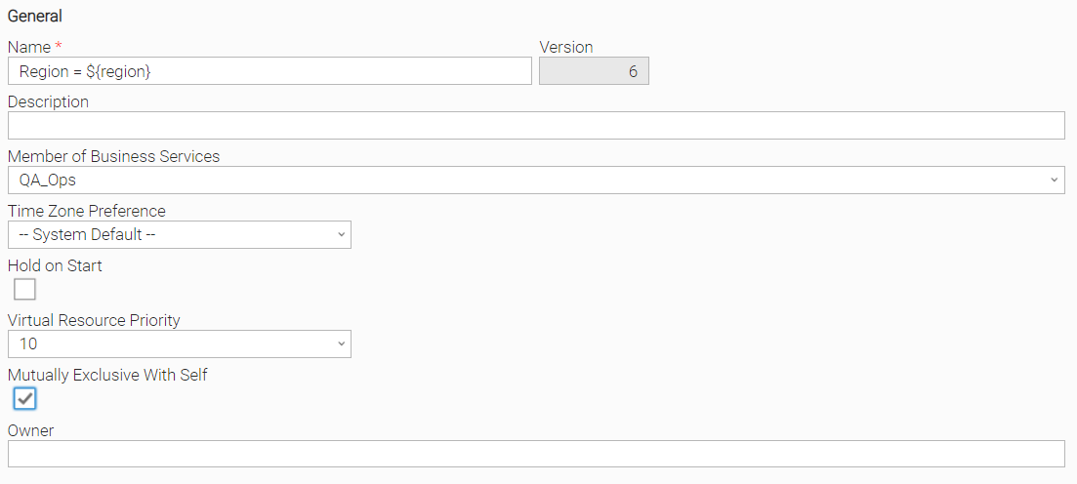The width and height of the screenshot is (1077, 484).
Task: Expand the Time Zone Preference dropdown
Action: [180, 235]
